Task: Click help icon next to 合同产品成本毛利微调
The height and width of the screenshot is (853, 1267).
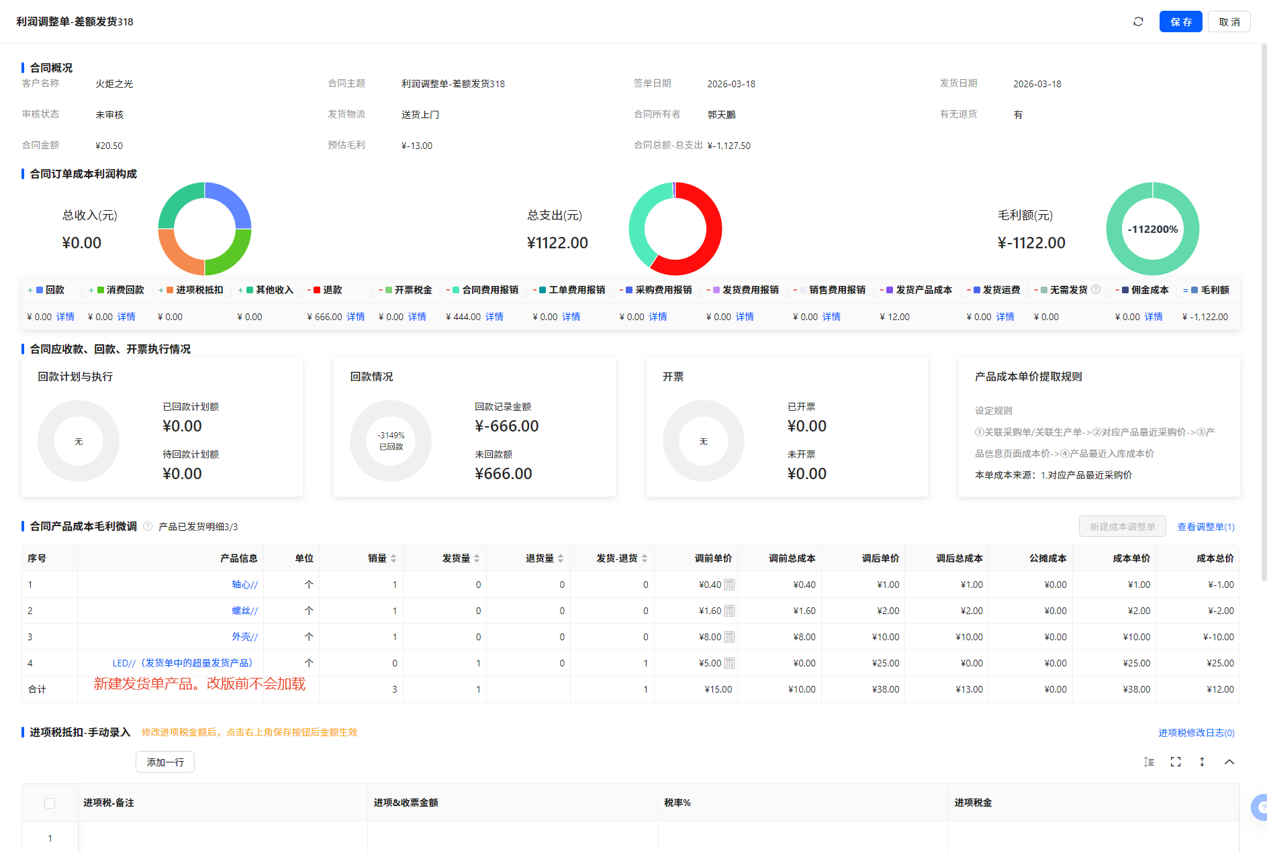Action: point(148,526)
